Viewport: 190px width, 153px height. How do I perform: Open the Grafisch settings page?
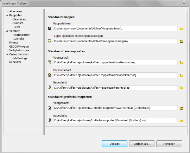click(x=18, y=23)
